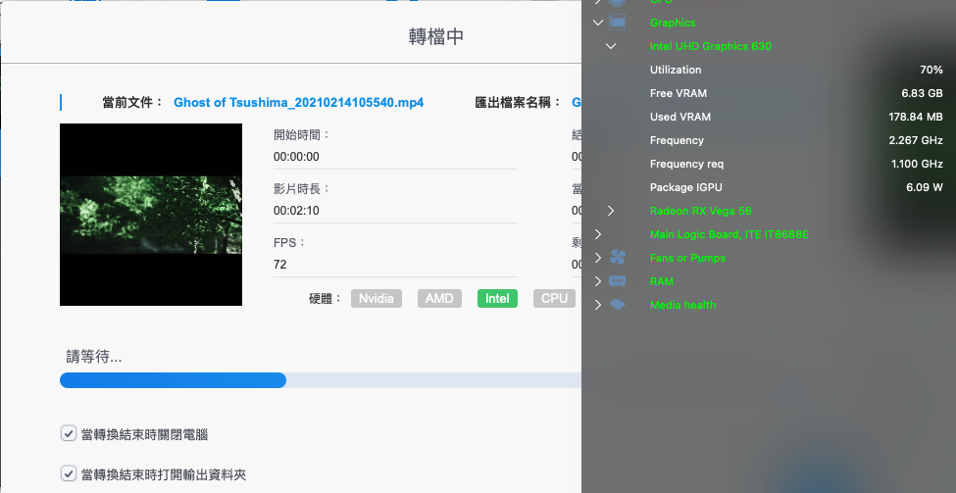The height and width of the screenshot is (493, 956).
Task: Click the Media health drive icon
Action: pos(618,305)
